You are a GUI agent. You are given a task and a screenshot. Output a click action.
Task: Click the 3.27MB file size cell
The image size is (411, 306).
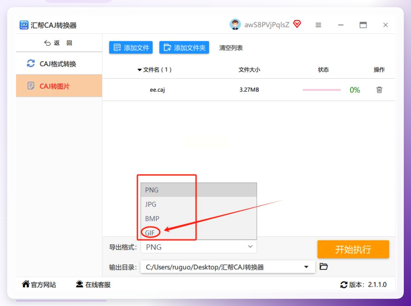[x=249, y=90]
